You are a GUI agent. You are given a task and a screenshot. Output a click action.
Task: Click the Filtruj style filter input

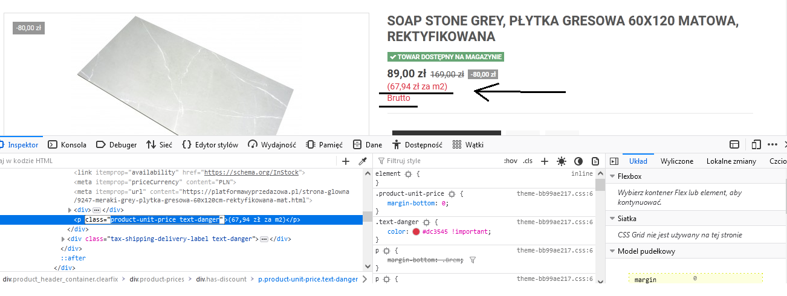[435, 161]
